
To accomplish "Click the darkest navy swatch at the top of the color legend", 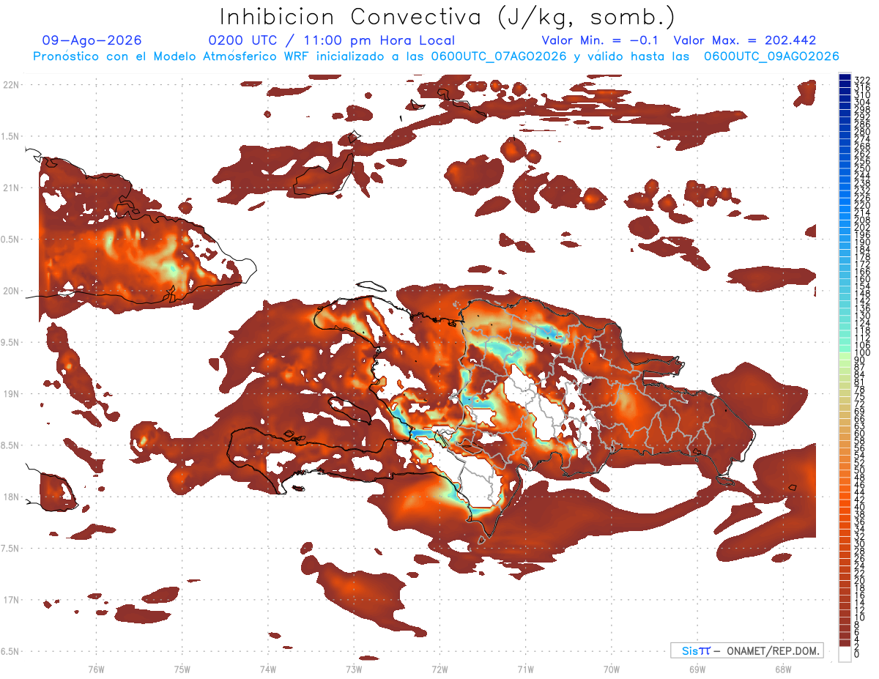I will [845, 77].
